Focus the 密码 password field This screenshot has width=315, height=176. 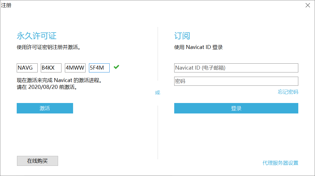pyautogui.click(x=236, y=81)
